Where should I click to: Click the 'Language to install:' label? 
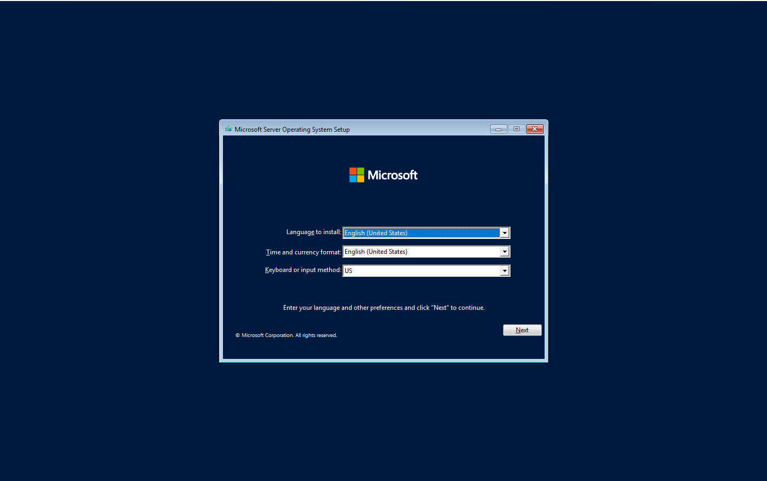313,232
